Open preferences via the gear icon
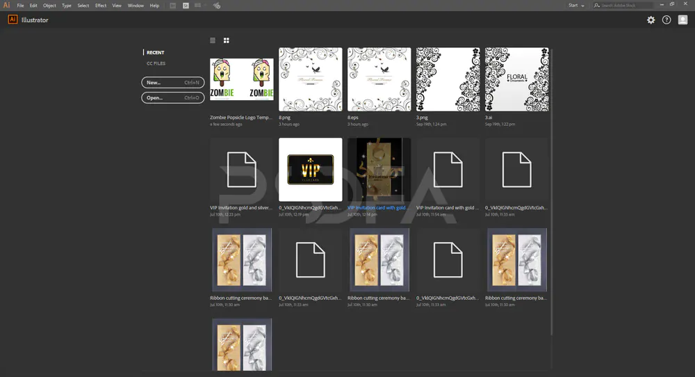The width and height of the screenshot is (695, 377). tap(651, 20)
